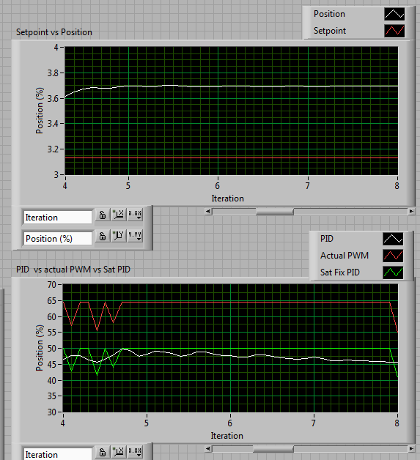Click the top graph Y-axis maximum value 4
This screenshot has height=460, width=420.
click(56, 47)
